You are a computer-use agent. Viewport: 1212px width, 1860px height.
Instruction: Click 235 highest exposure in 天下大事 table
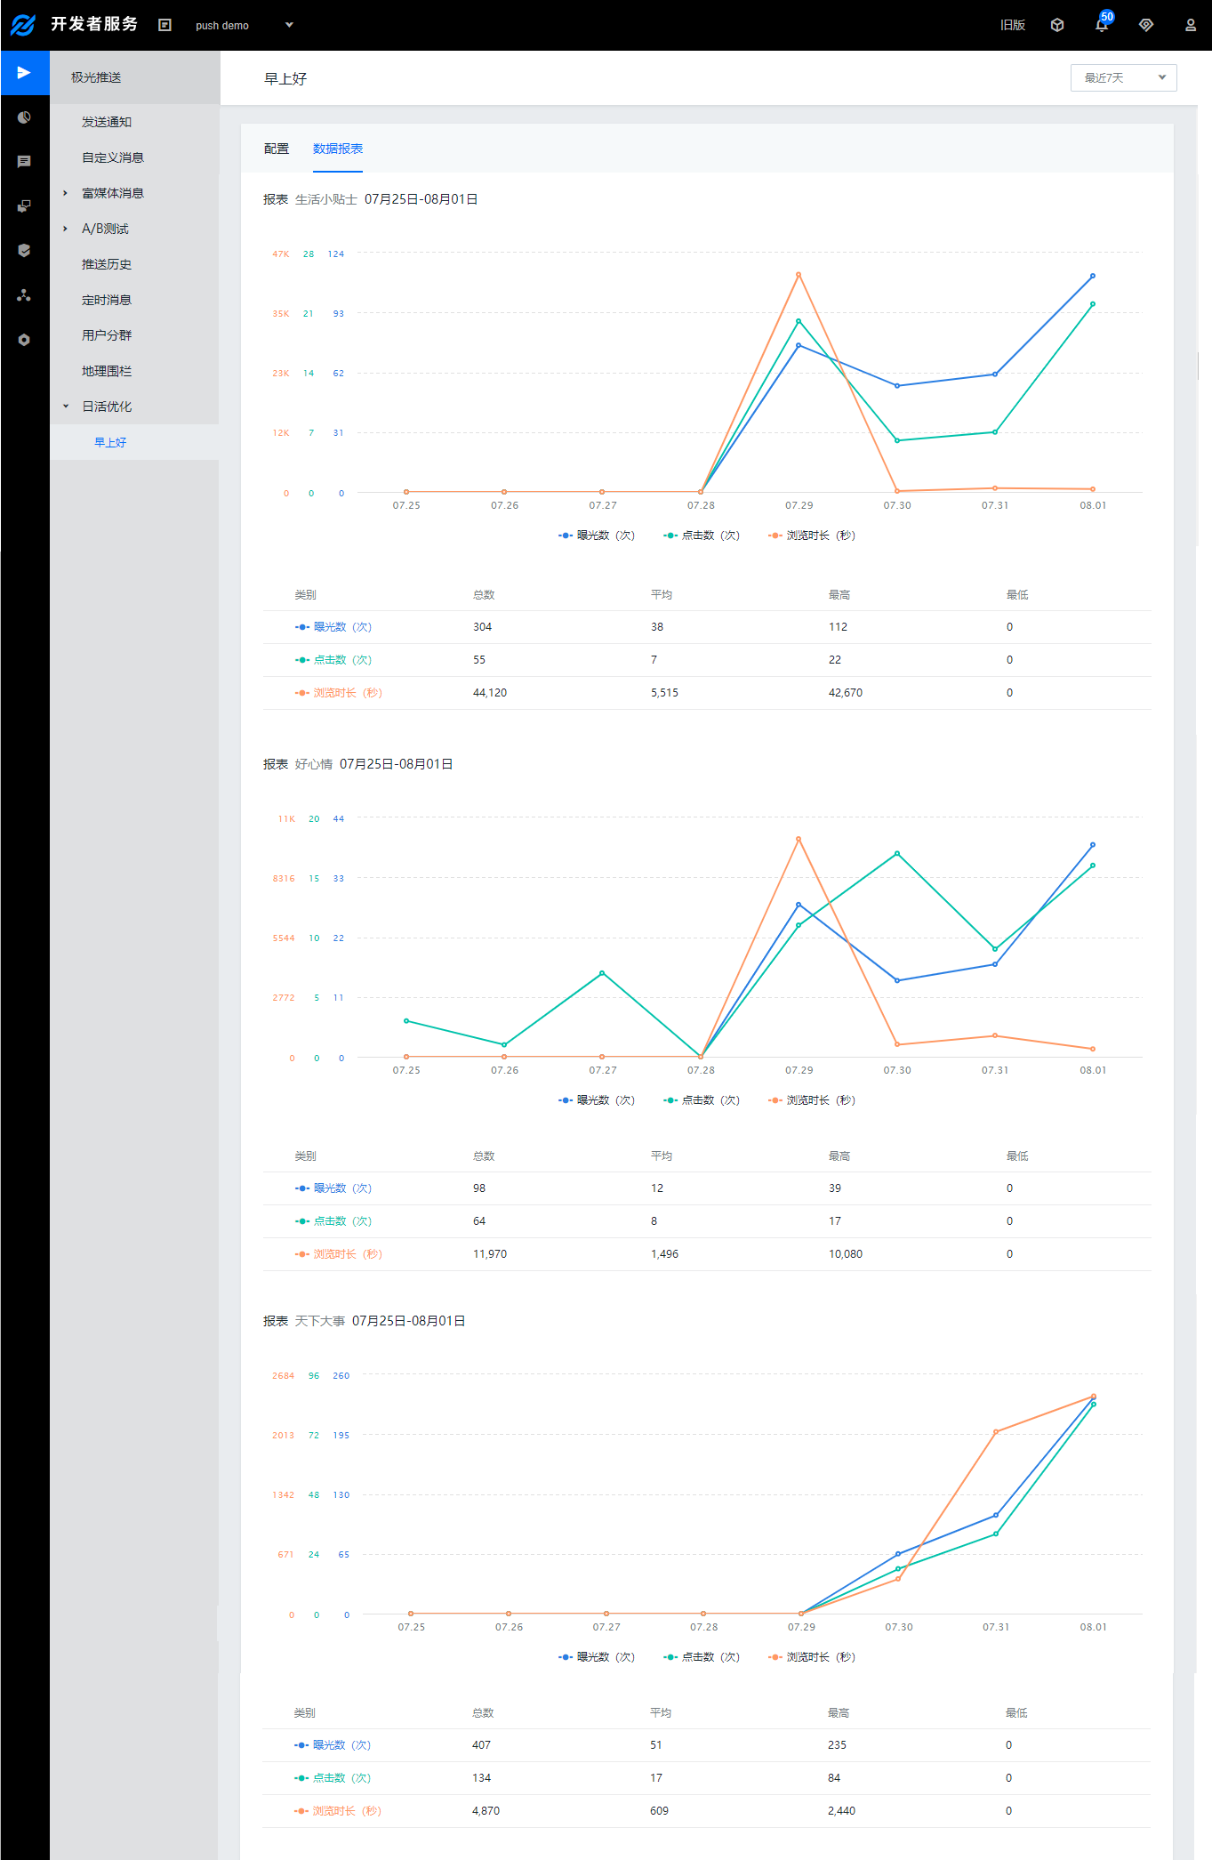click(837, 1745)
